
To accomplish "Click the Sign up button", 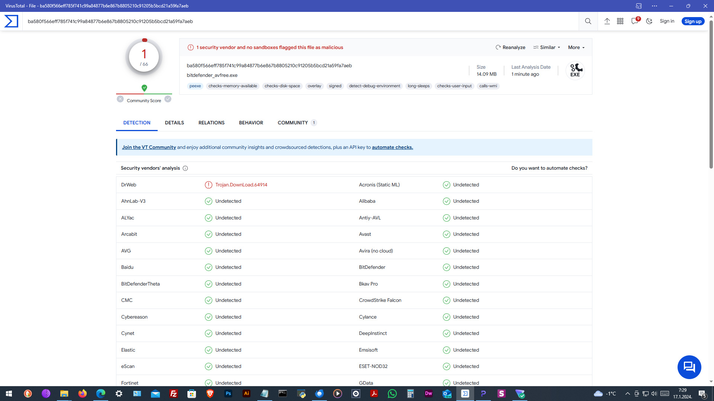I will point(693,21).
